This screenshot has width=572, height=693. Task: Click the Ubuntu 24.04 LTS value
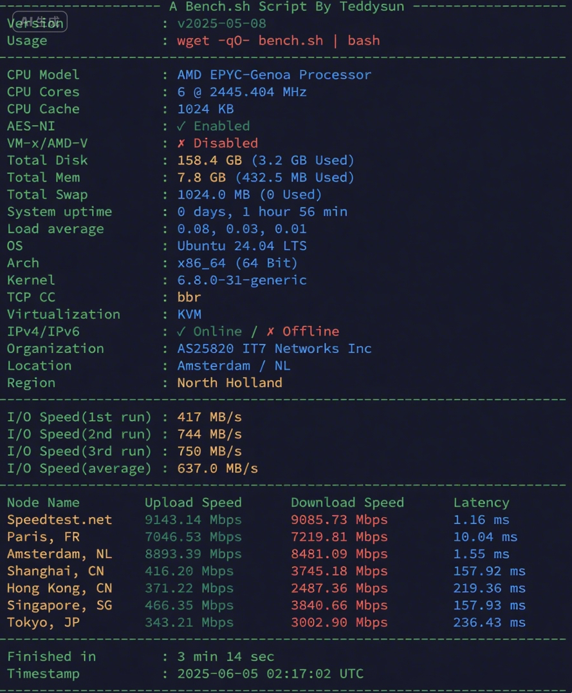242,246
